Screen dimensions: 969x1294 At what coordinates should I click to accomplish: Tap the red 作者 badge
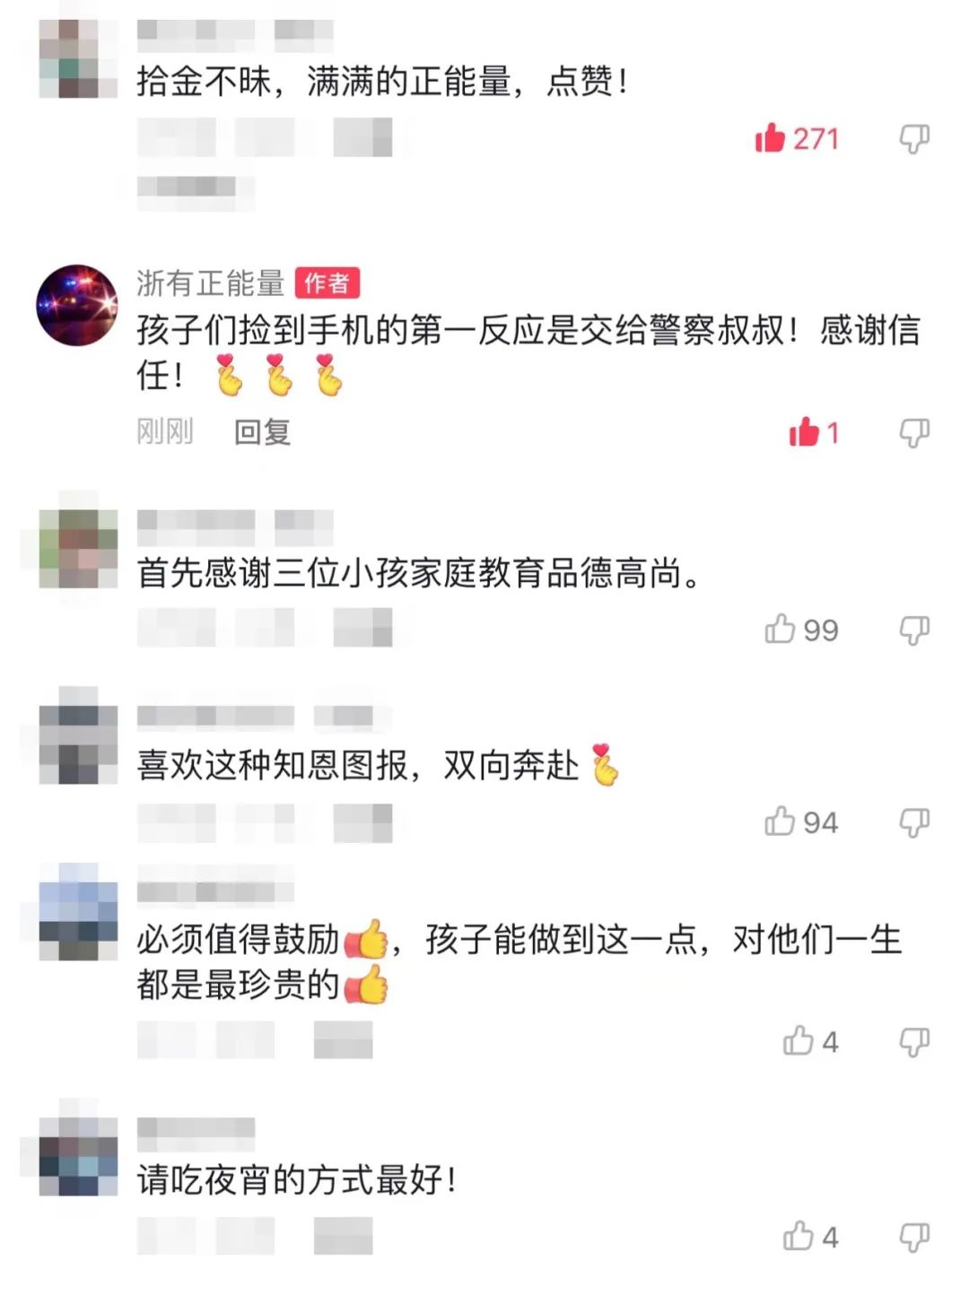tap(327, 283)
